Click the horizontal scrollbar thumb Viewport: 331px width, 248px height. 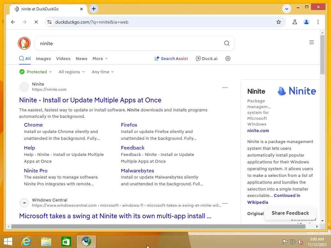158,226
